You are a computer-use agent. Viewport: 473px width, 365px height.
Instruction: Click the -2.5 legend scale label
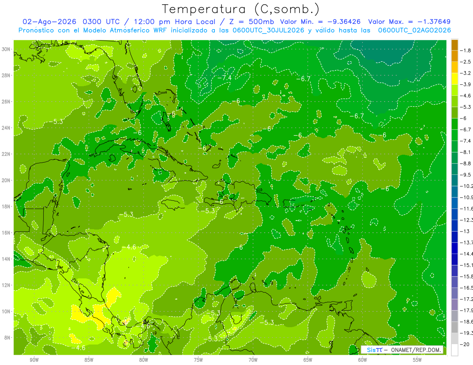coord(466,62)
